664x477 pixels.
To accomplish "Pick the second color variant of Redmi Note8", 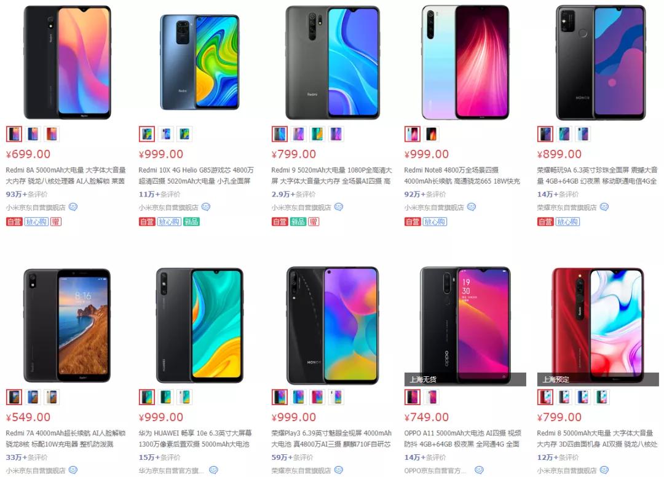I will (431, 134).
